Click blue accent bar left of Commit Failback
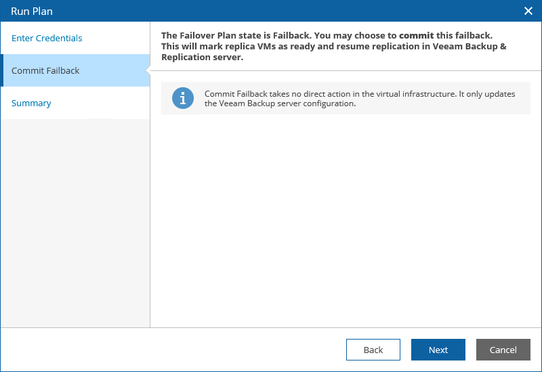The image size is (542, 372). coord(2,70)
